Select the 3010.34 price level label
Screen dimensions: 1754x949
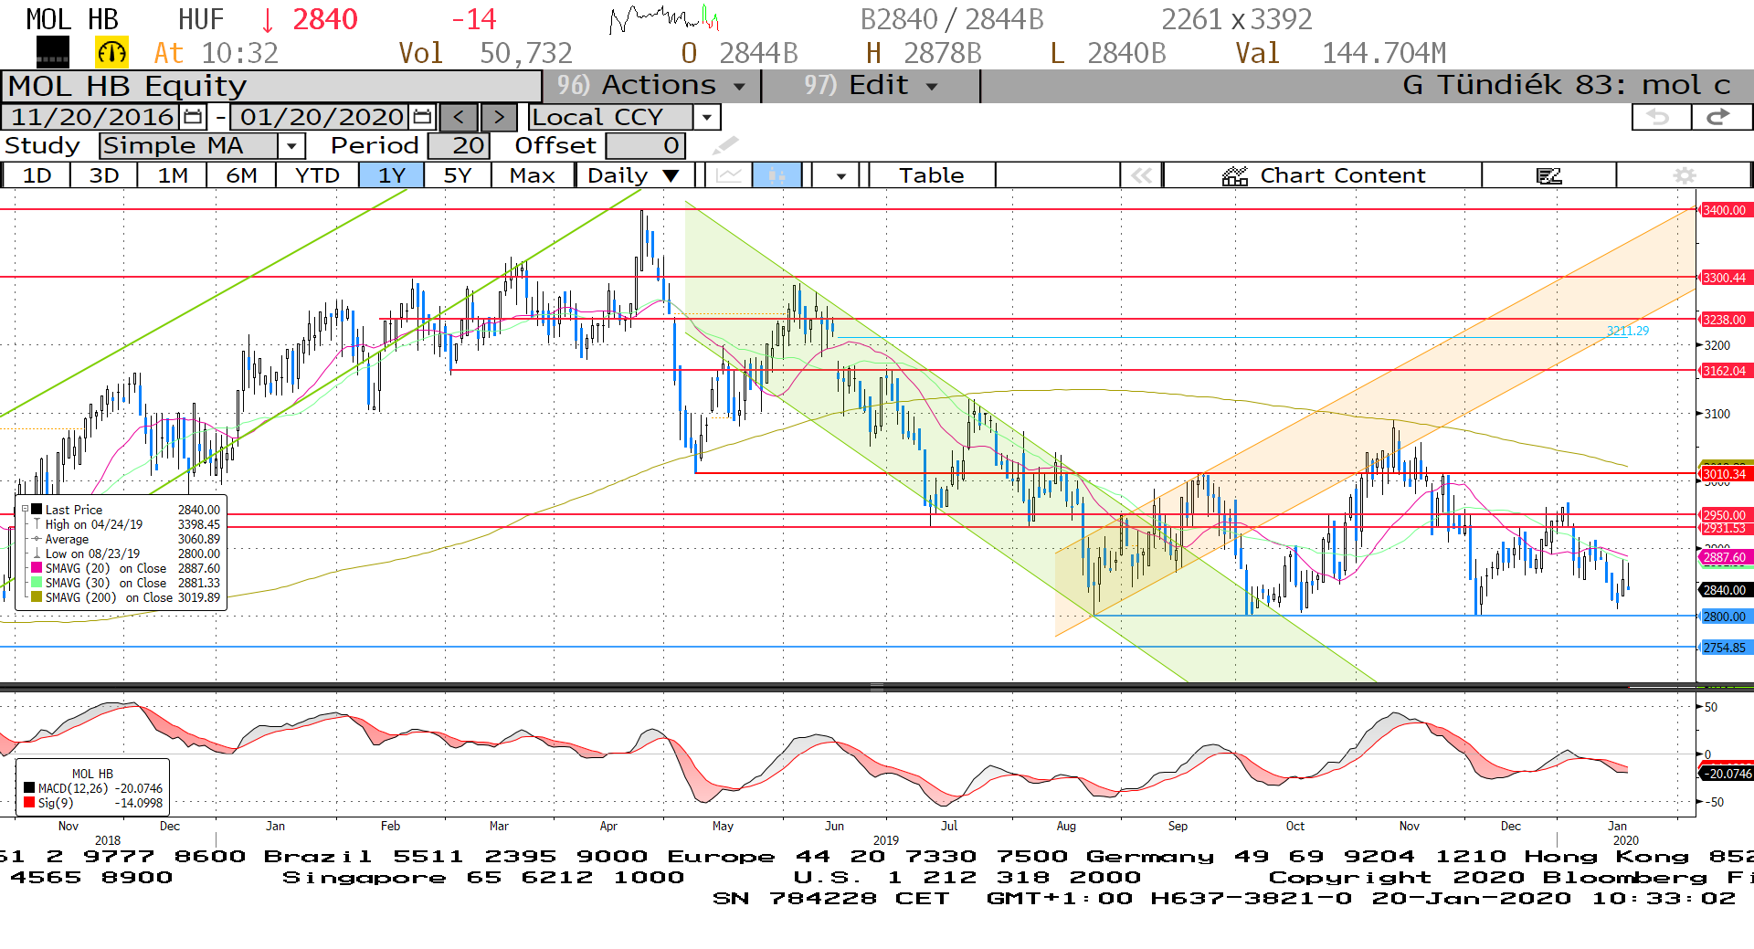click(1725, 473)
